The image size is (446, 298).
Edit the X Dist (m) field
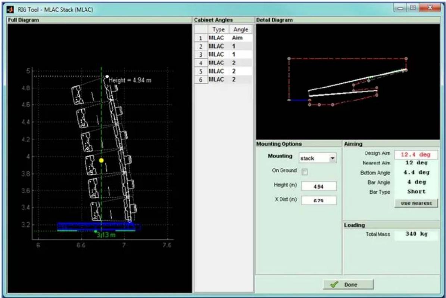pos(319,201)
